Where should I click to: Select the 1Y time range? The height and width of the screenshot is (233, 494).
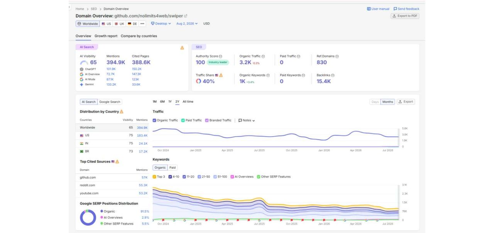[x=170, y=102]
